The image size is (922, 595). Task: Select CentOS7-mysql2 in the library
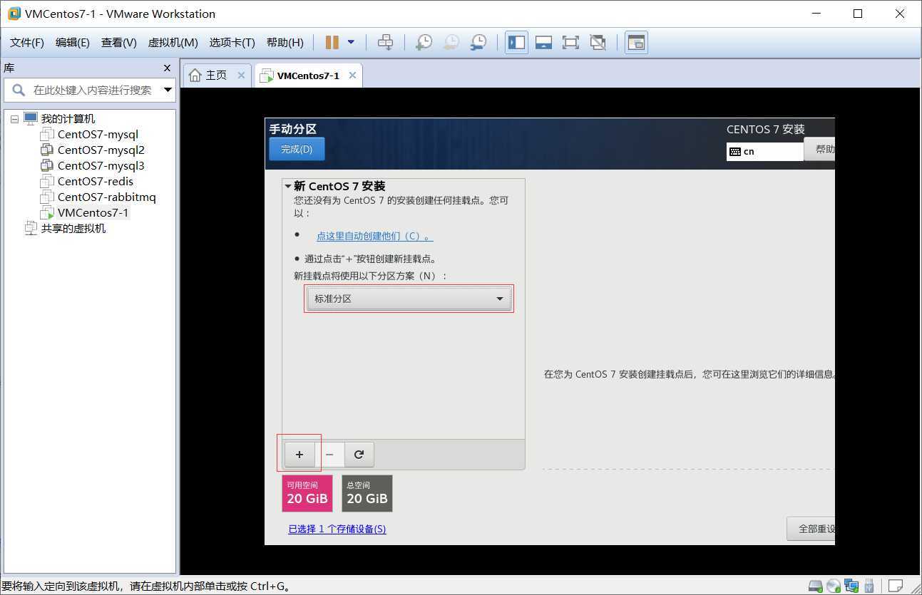pyautogui.click(x=101, y=150)
